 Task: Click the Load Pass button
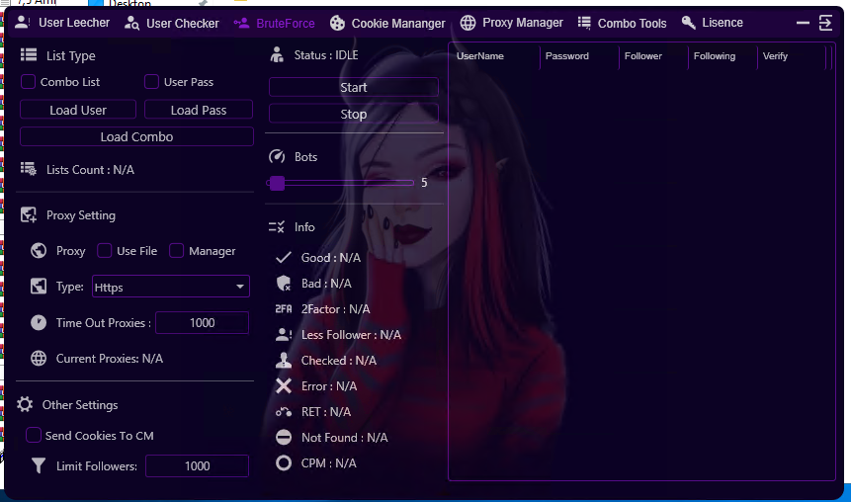199,110
